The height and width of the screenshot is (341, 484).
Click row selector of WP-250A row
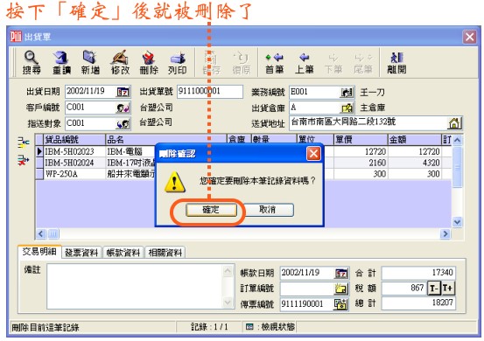click(x=39, y=174)
